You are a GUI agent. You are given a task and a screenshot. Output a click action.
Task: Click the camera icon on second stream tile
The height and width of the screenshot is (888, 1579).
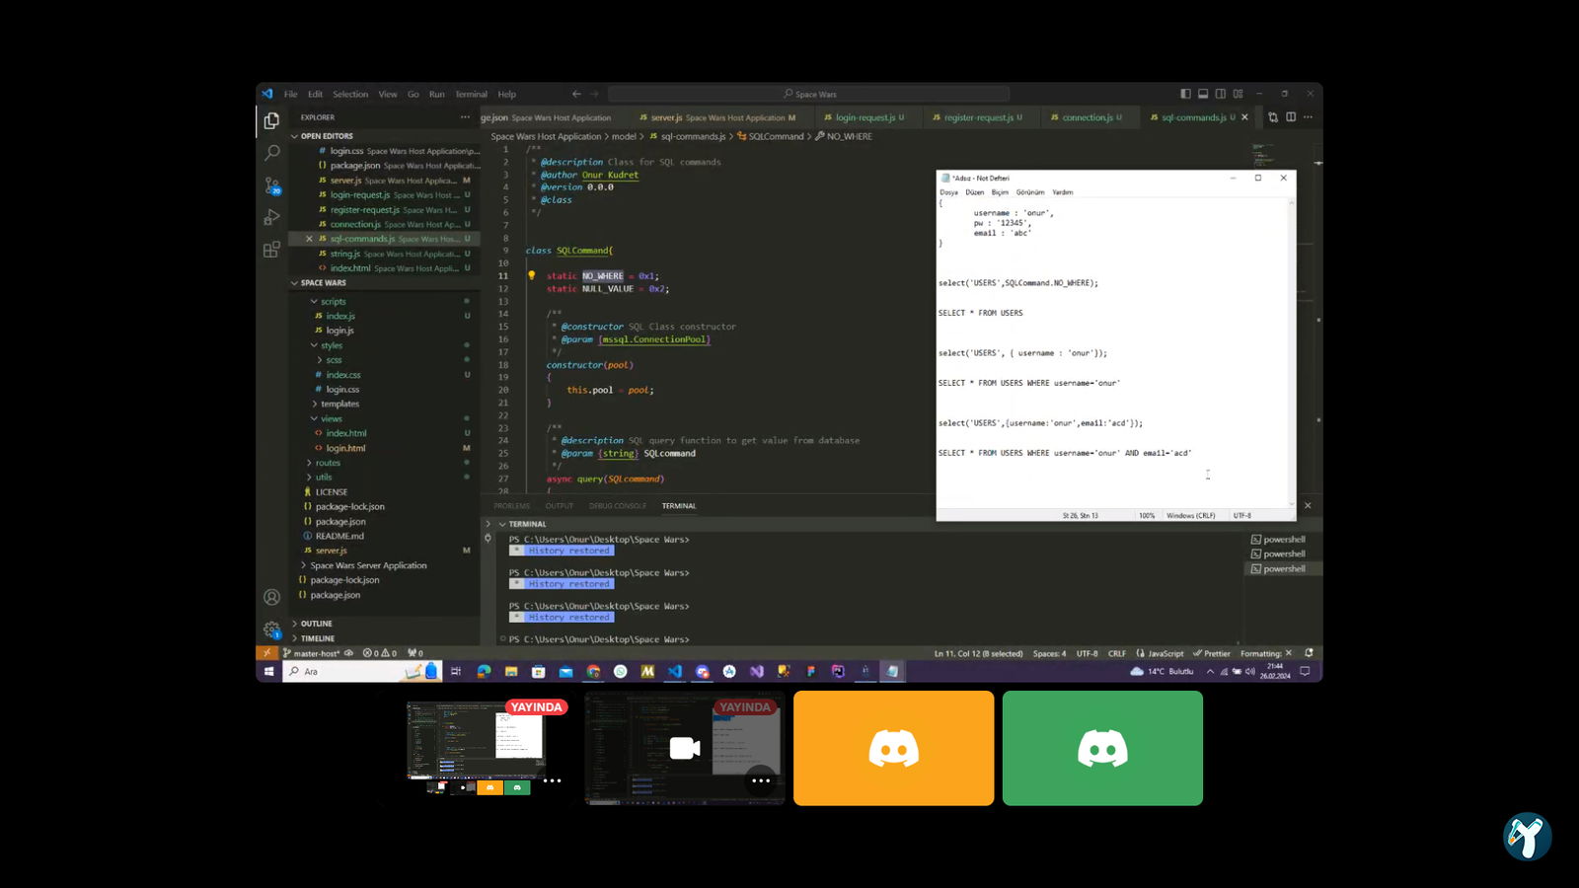(x=685, y=748)
